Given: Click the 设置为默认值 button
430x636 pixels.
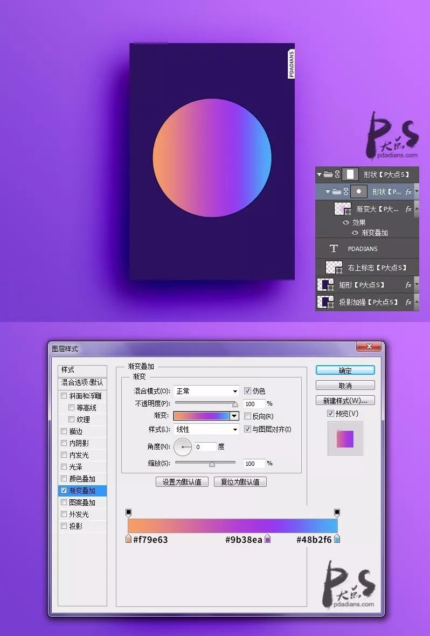Looking at the screenshot, I should (x=182, y=482).
